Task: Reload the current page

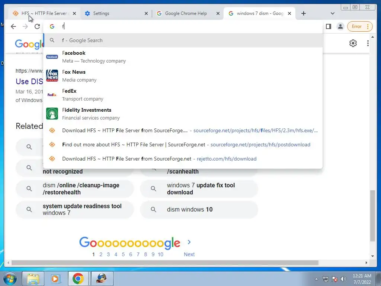Action: coord(37,26)
